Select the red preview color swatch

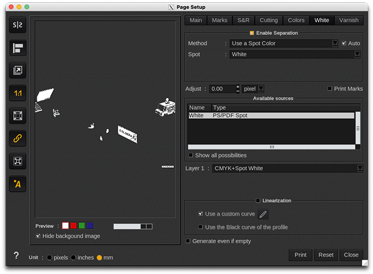click(73, 225)
